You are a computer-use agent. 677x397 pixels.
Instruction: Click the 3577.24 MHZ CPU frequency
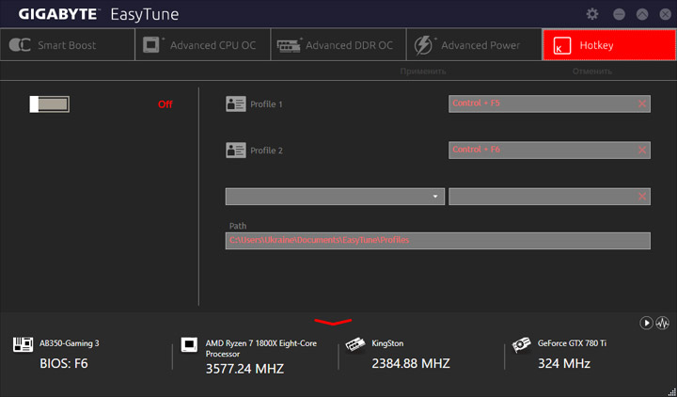point(244,369)
